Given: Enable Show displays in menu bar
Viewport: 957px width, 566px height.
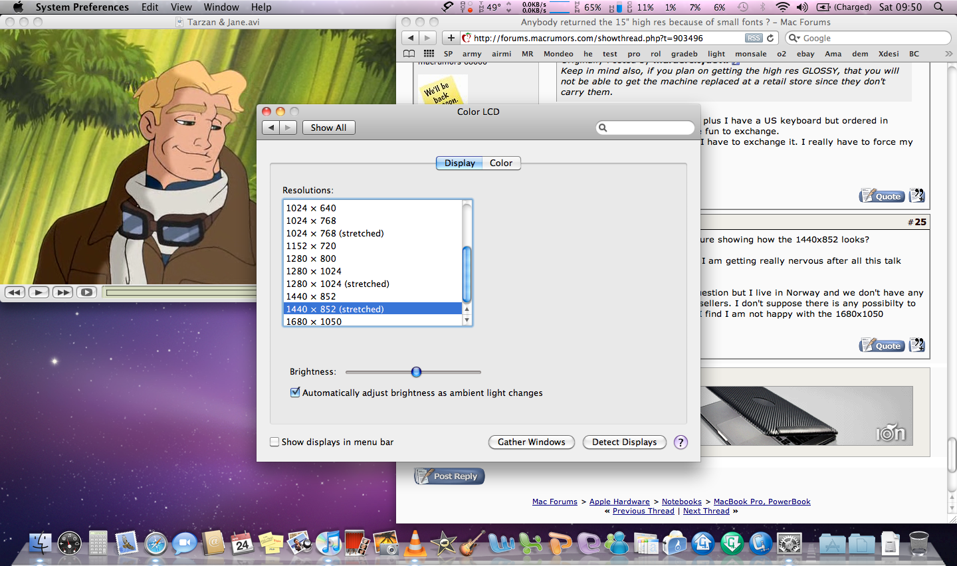Looking at the screenshot, I should pyautogui.click(x=274, y=442).
